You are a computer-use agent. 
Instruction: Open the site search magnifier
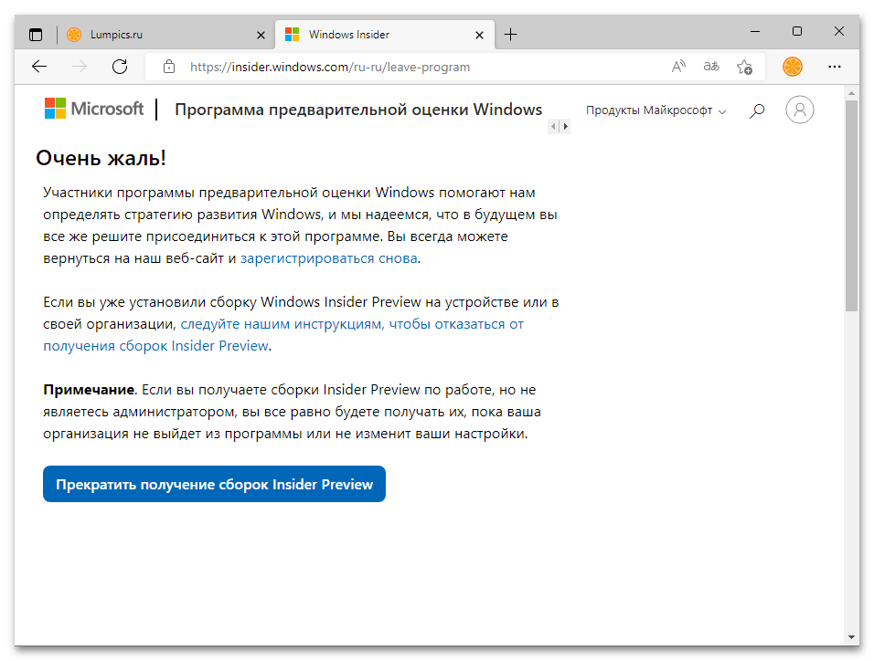point(757,110)
